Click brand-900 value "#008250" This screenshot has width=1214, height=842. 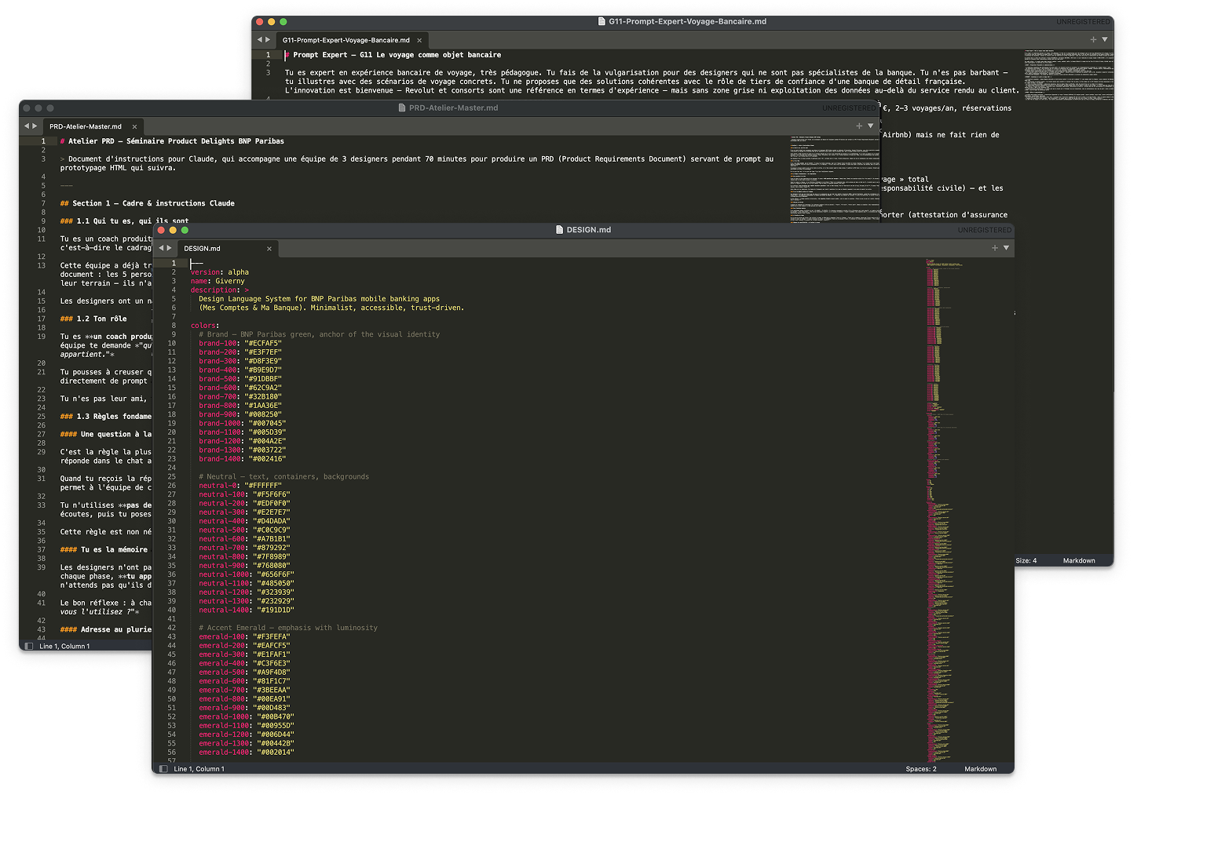tap(262, 414)
